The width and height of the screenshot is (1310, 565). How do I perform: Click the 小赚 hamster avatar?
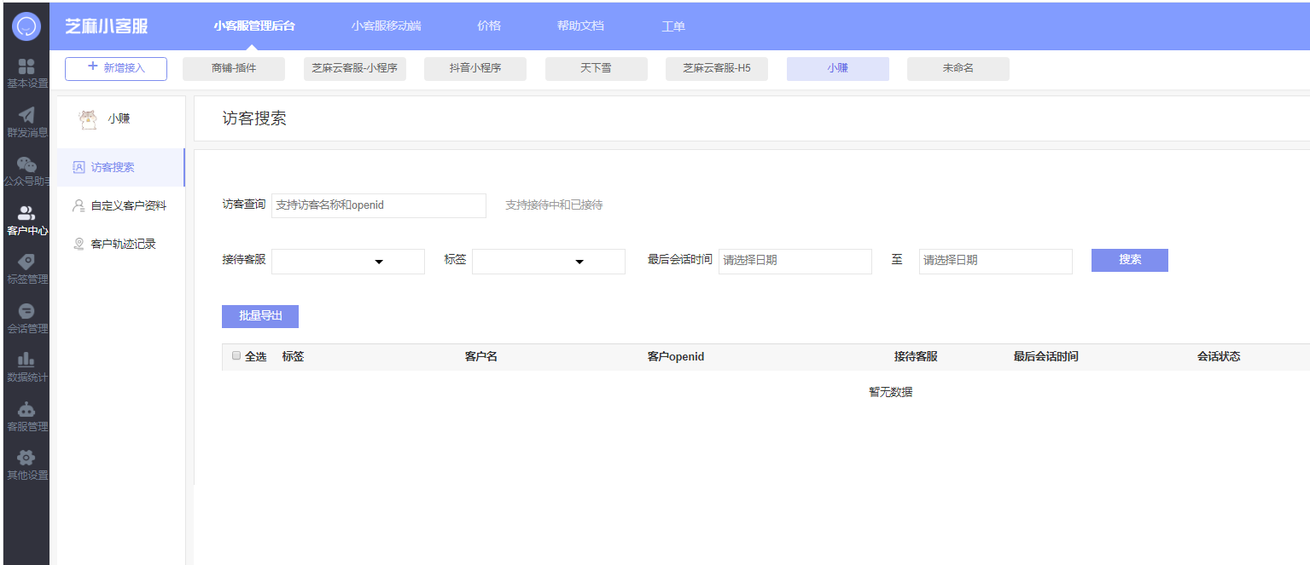tap(88, 119)
